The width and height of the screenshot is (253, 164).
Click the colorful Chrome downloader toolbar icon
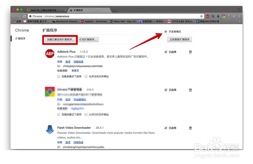[x=223, y=16]
